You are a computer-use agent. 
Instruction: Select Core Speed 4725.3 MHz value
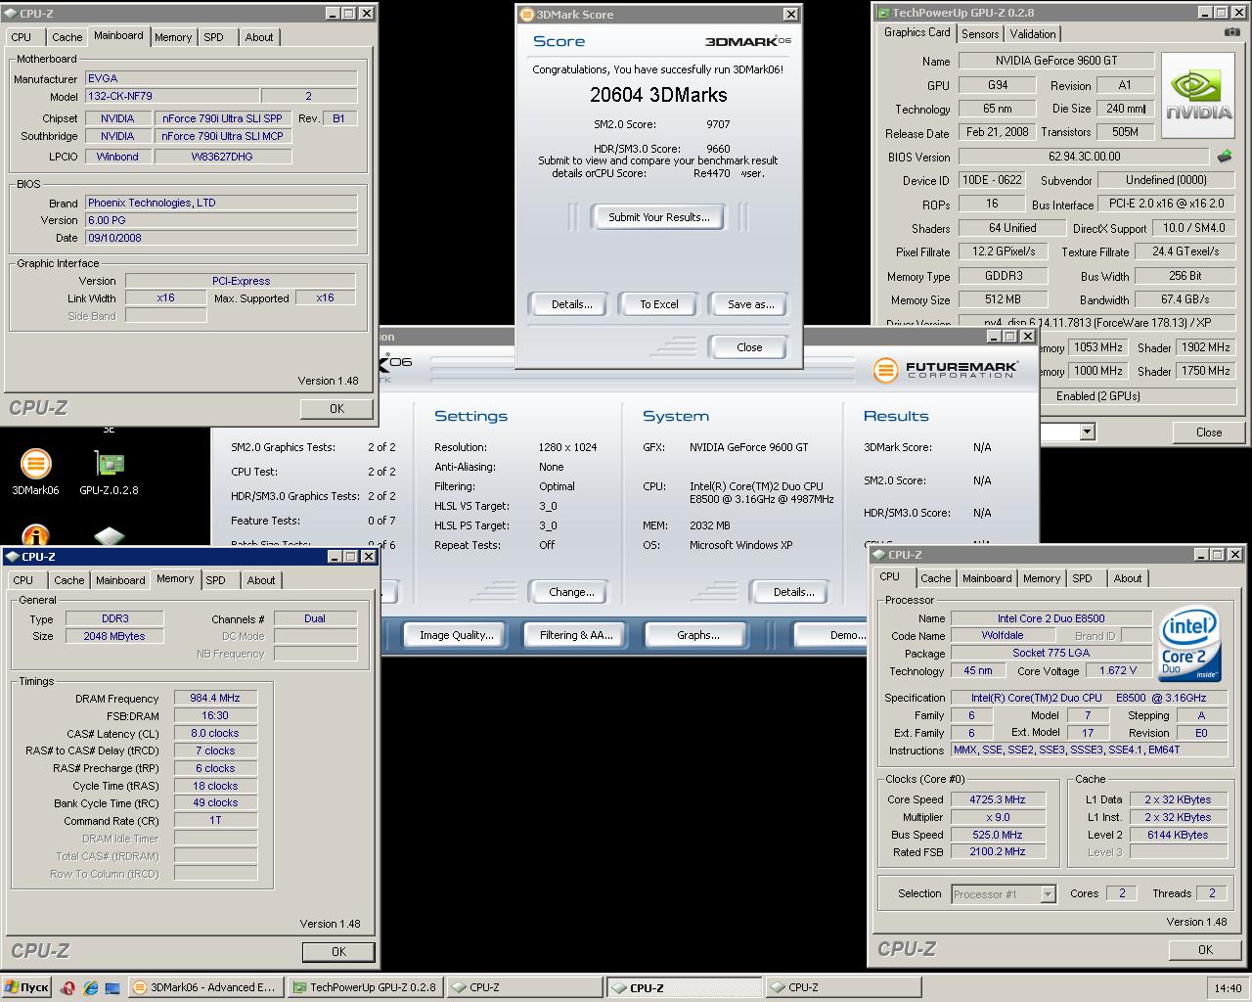click(x=997, y=799)
